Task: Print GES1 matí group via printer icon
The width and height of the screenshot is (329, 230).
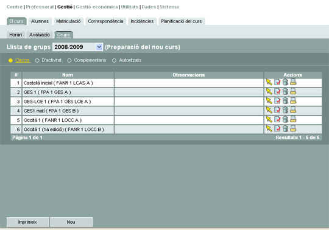Action: [293, 110]
